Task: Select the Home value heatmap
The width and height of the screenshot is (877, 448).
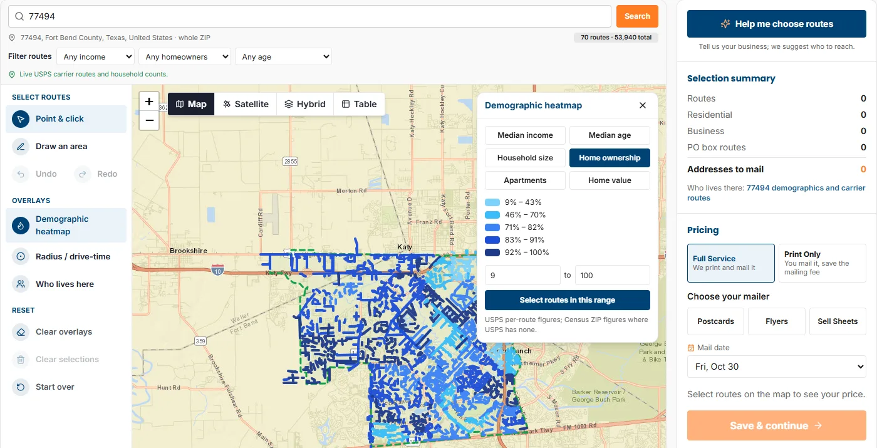Action: point(610,180)
